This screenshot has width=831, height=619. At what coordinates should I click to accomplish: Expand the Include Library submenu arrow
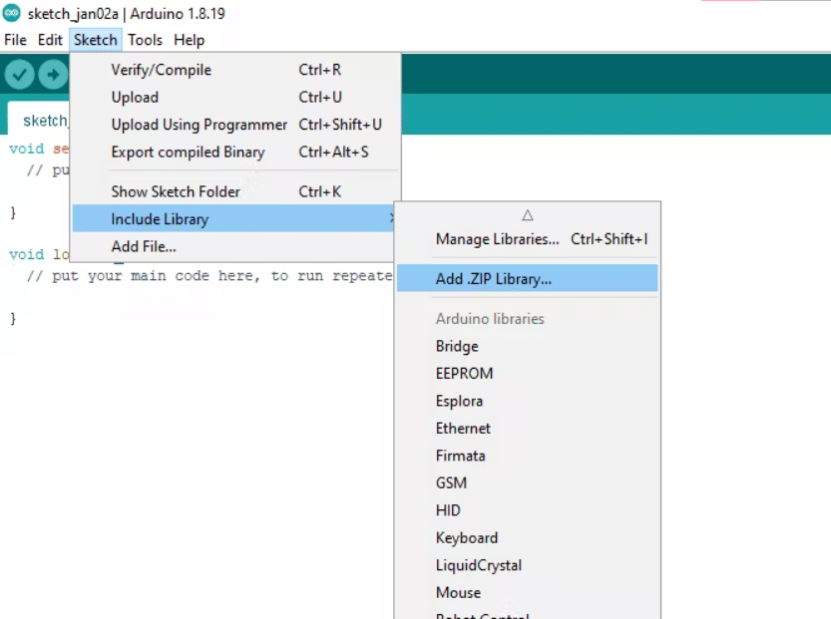pos(390,219)
